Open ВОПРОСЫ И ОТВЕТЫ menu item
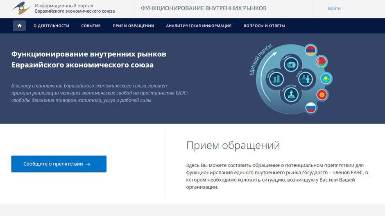This screenshot has height=216, width=385. tap(264, 26)
